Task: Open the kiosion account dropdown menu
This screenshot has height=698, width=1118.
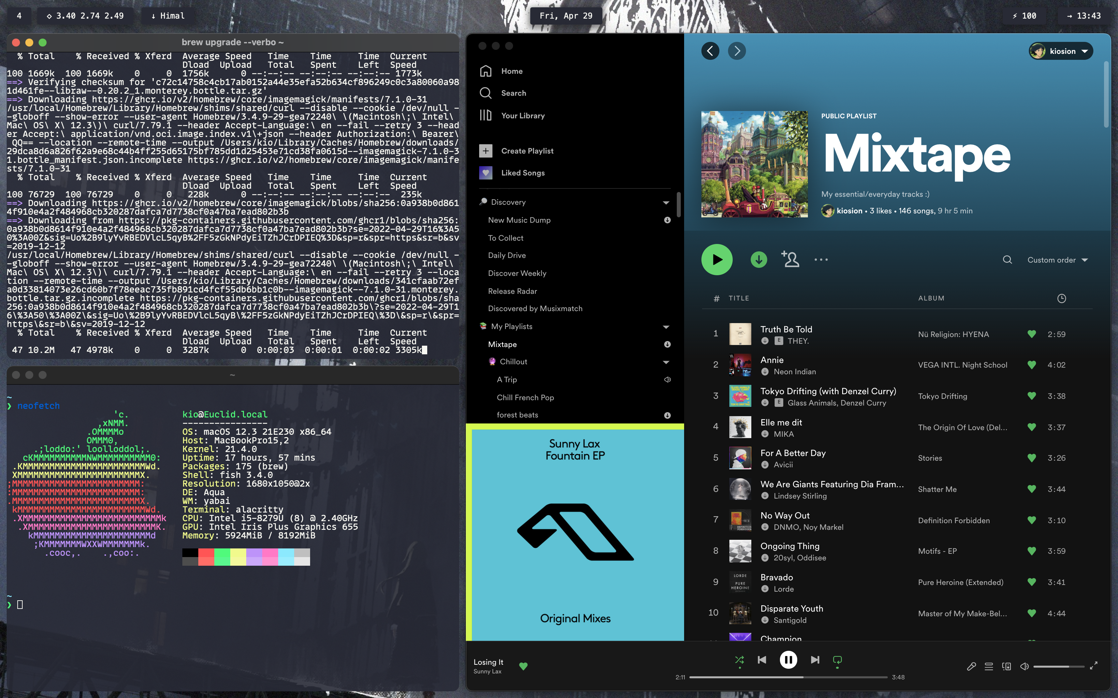Action: [x=1061, y=51]
